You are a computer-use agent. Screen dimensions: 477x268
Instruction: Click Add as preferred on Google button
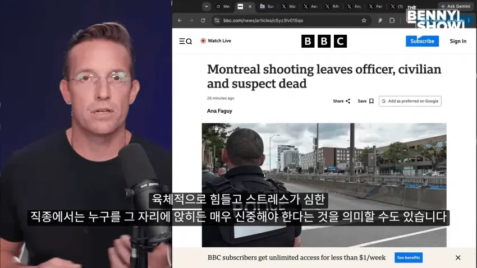(x=410, y=101)
